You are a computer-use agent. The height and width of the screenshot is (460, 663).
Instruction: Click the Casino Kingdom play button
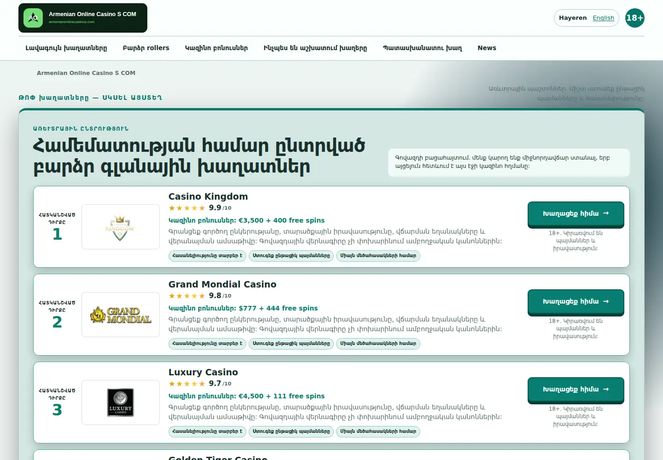[576, 214]
